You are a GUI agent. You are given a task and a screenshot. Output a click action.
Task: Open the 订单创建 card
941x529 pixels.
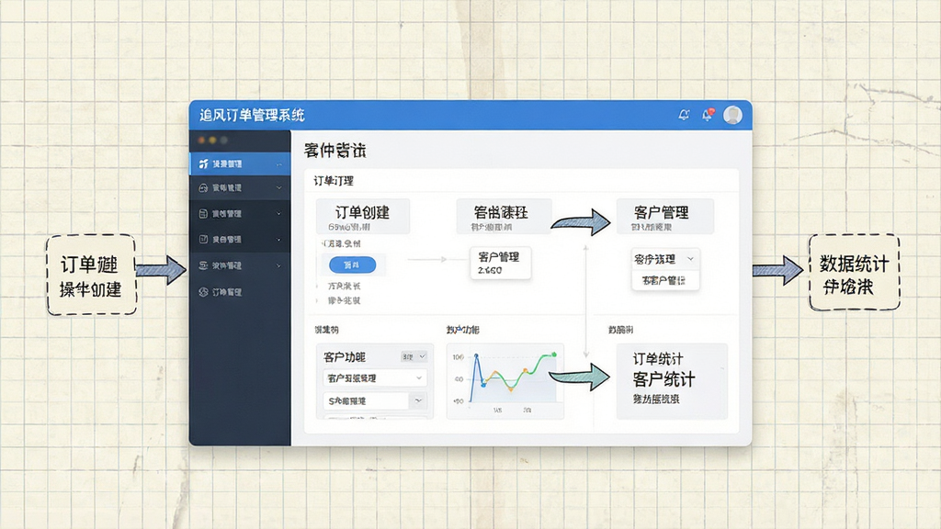[362, 217]
